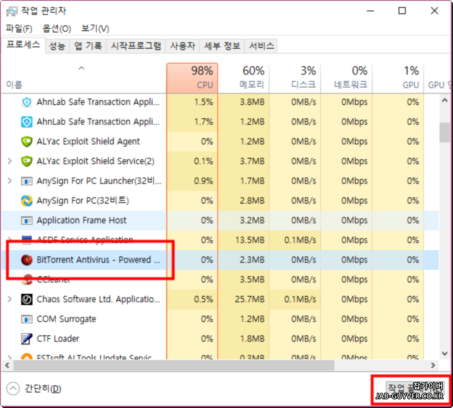Click the AnySign For PC Launcher icon
The width and height of the screenshot is (453, 408).
click(27, 181)
